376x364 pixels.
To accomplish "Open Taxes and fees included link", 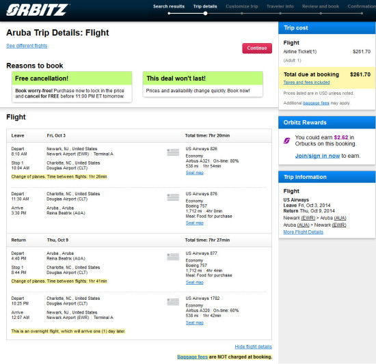I will [x=306, y=83].
